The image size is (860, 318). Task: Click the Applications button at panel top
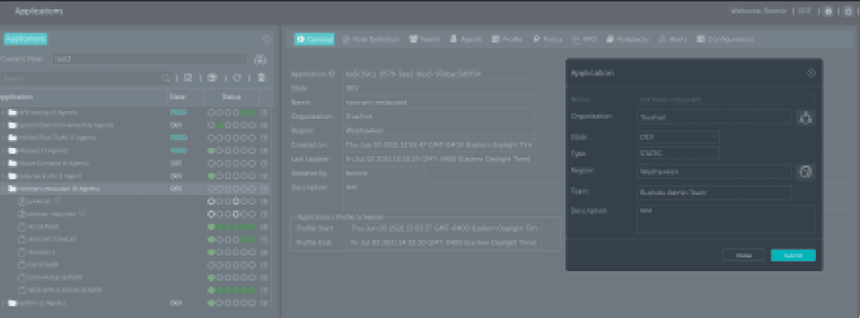tap(26, 39)
